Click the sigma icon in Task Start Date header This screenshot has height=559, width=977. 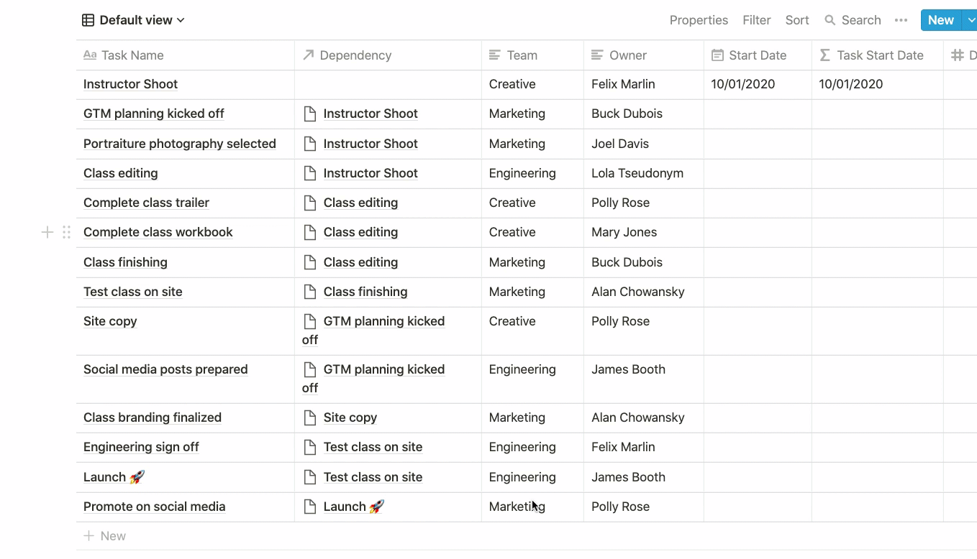[x=825, y=55]
